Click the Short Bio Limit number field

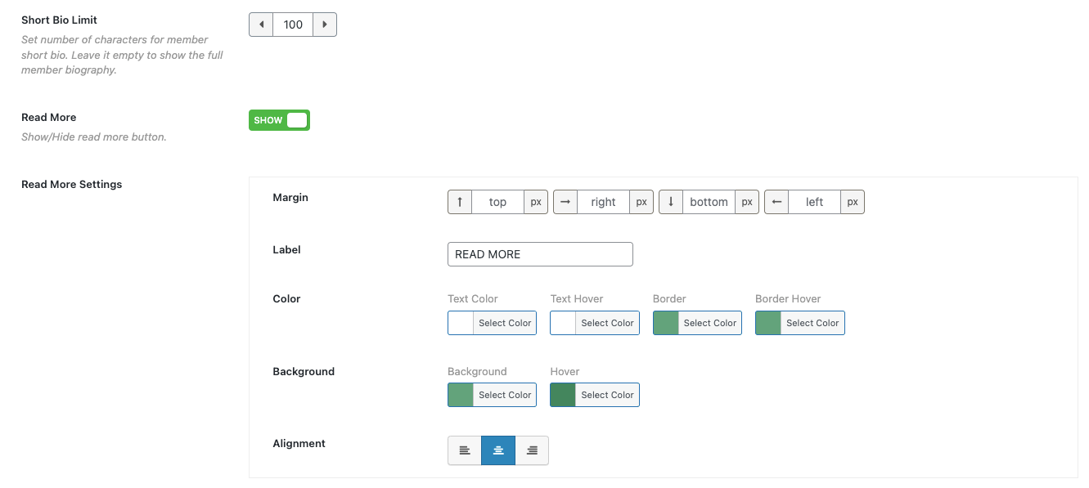coord(293,25)
